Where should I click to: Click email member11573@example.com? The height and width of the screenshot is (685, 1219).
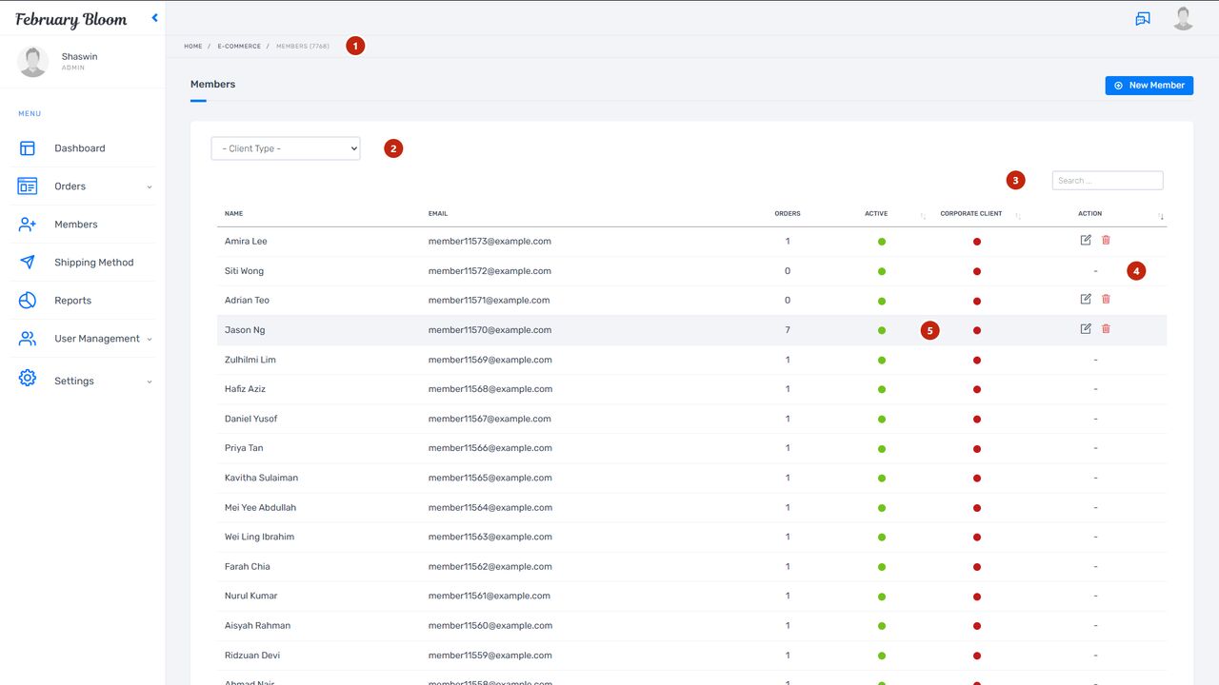click(x=490, y=242)
